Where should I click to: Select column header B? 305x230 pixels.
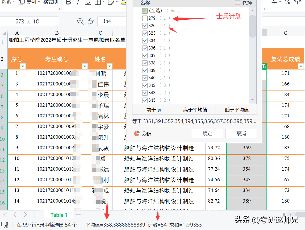(57, 33)
